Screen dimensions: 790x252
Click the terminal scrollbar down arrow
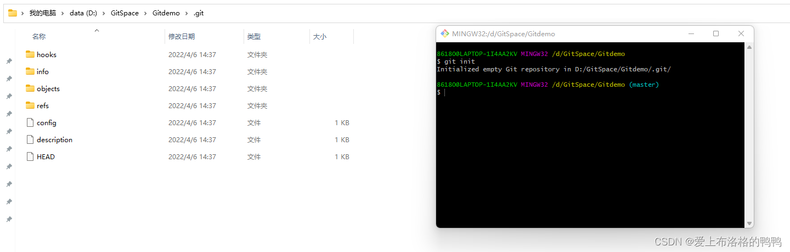point(749,223)
